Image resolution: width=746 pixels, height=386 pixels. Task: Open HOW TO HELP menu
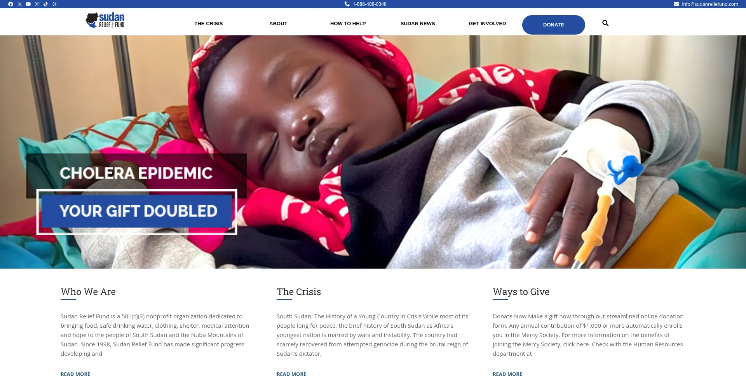(x=348, y=24)
